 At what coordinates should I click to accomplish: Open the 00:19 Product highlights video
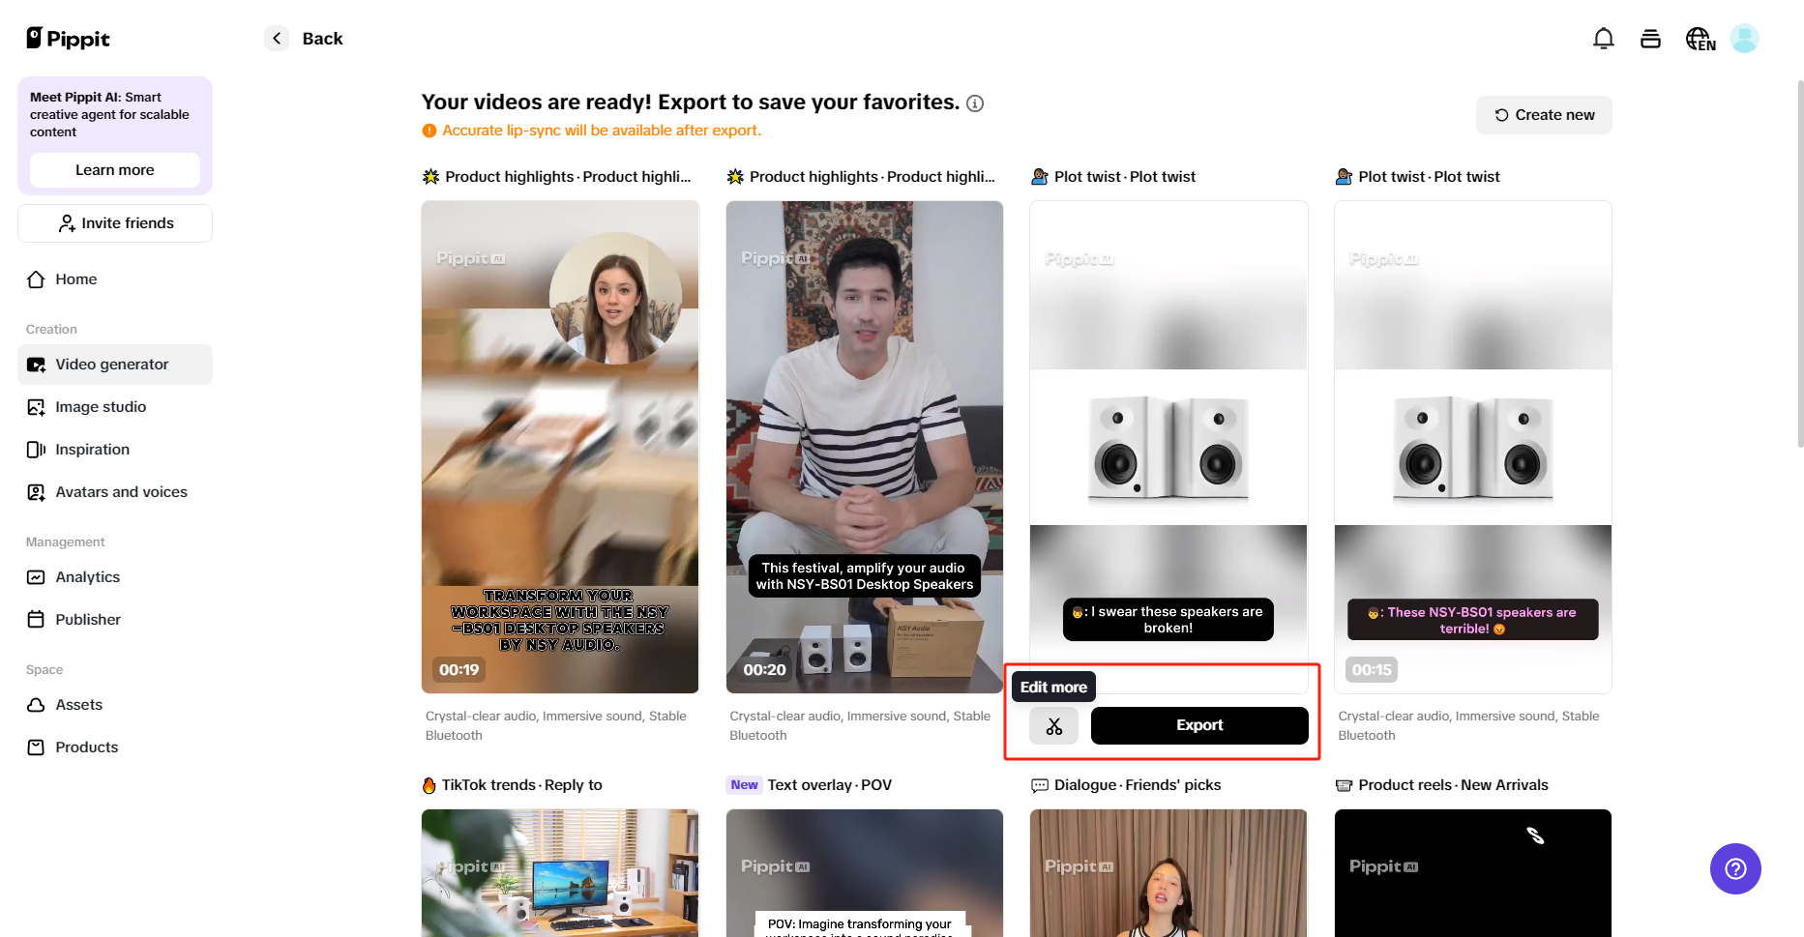pos(560,447)
